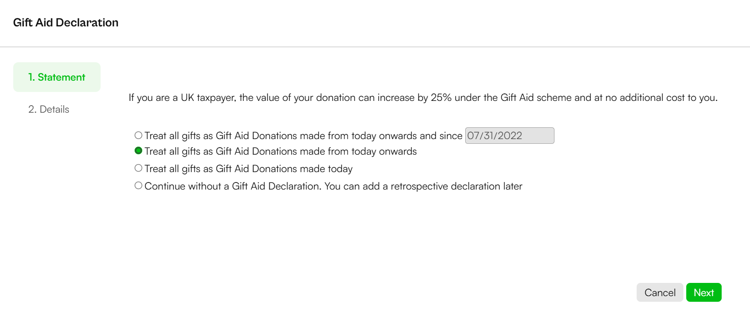Select radio for gifts from today onwards and since date
The height and width of the screenshot is (331, 750).
(x=138, y=135)
